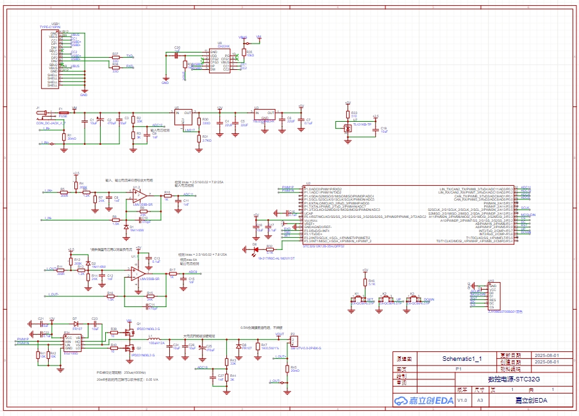Screen dimensions: 579x416
Task: Click the A3 sheet size field
Action: (x=480, y=400)
